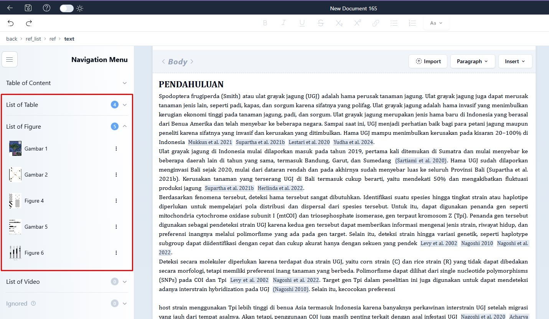549x319 pixels.
Task: Click the Import button
Action: (428, 61)
